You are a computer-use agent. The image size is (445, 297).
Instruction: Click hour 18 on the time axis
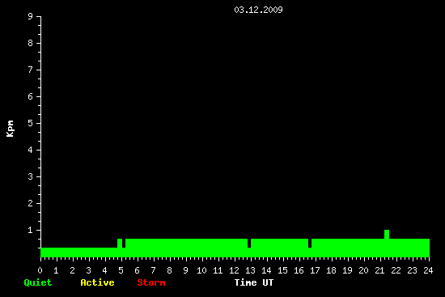pos(331,270)
